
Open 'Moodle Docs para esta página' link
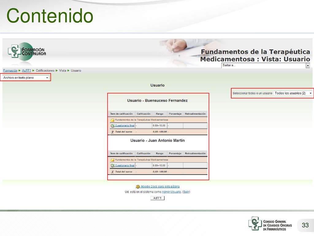click(160, 187)
